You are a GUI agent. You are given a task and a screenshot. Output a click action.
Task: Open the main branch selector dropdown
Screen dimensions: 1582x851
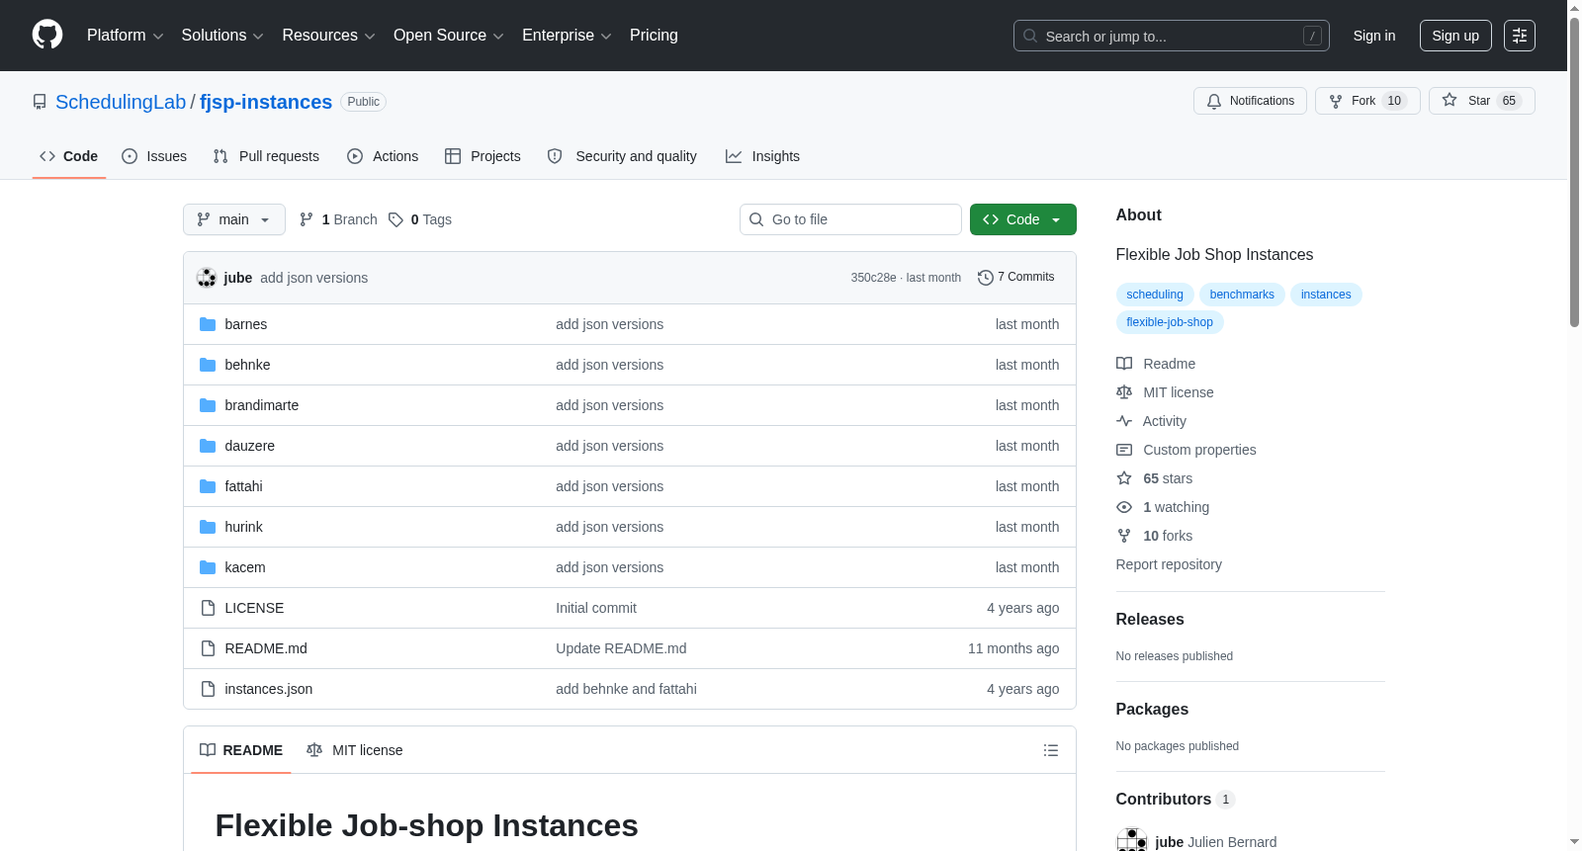point(234,219)
